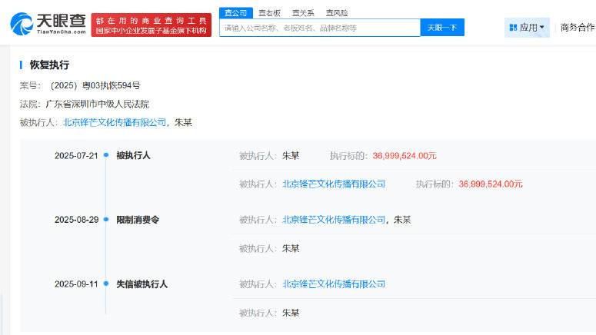Open the Tianyancha logo homepage
This screenshot has width=596, height=335.
pos(48,25)
